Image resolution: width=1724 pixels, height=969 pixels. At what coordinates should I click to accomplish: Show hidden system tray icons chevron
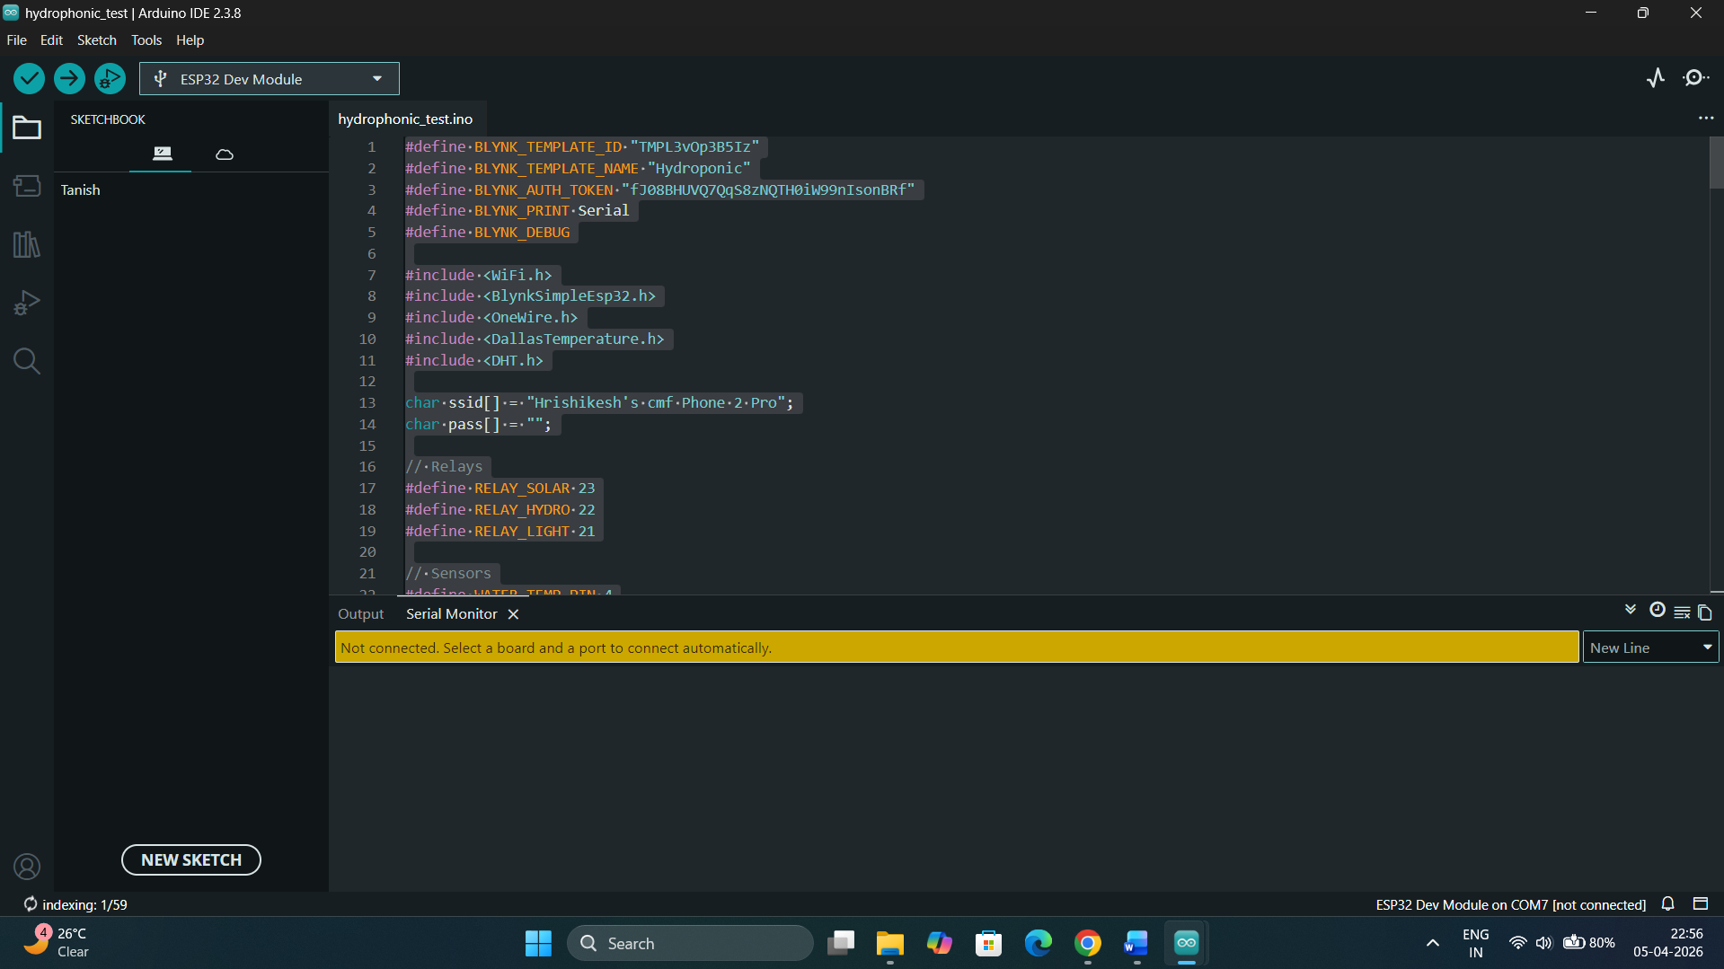pyautogui.click(x=1433, y=943)
